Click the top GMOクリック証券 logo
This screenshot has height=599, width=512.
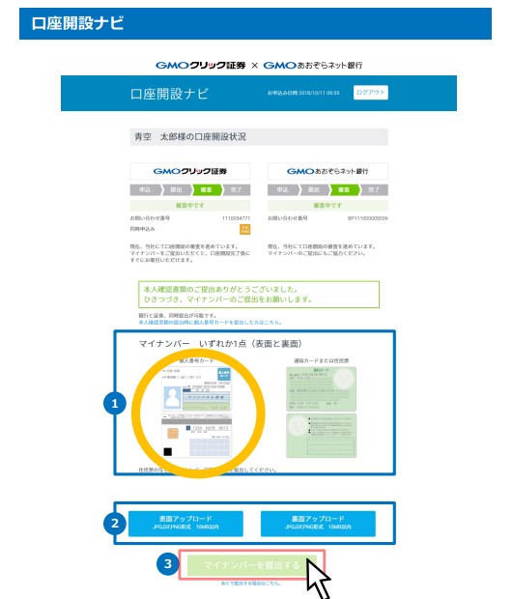click(x=201, y=66)
